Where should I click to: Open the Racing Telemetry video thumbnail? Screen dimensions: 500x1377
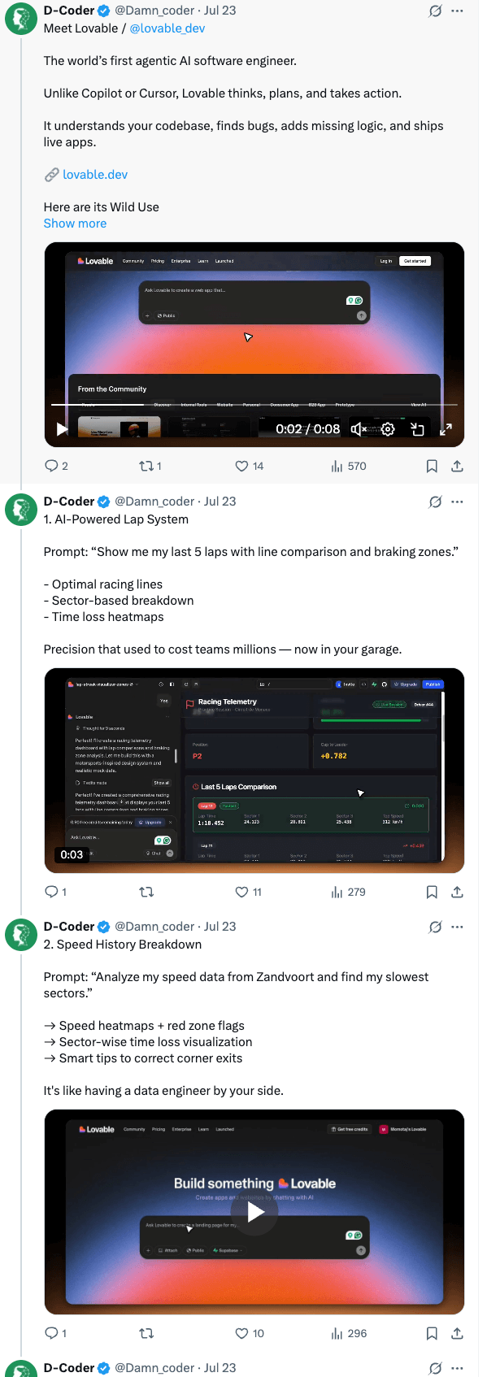254,770
